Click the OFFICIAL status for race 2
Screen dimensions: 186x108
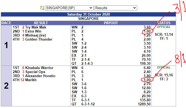coord(164,68)
